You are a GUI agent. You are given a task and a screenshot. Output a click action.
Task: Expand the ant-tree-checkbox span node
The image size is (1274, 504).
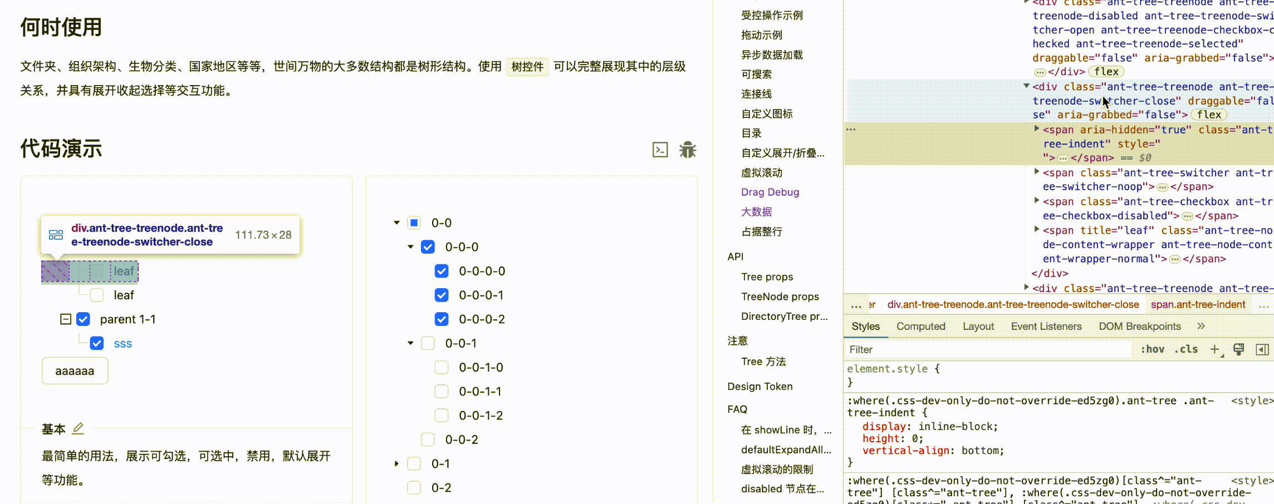tap(1036, 200)
